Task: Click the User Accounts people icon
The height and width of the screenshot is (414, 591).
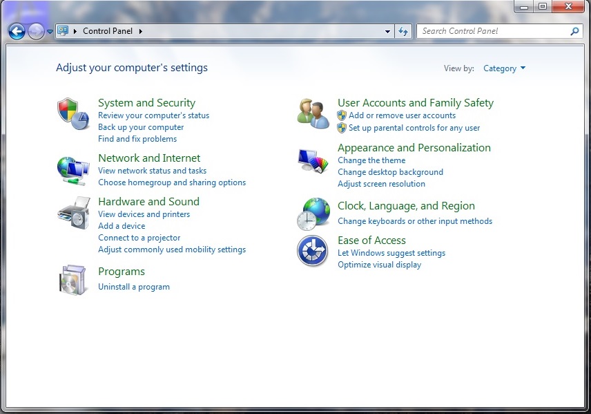Action: tap(313, 113)
